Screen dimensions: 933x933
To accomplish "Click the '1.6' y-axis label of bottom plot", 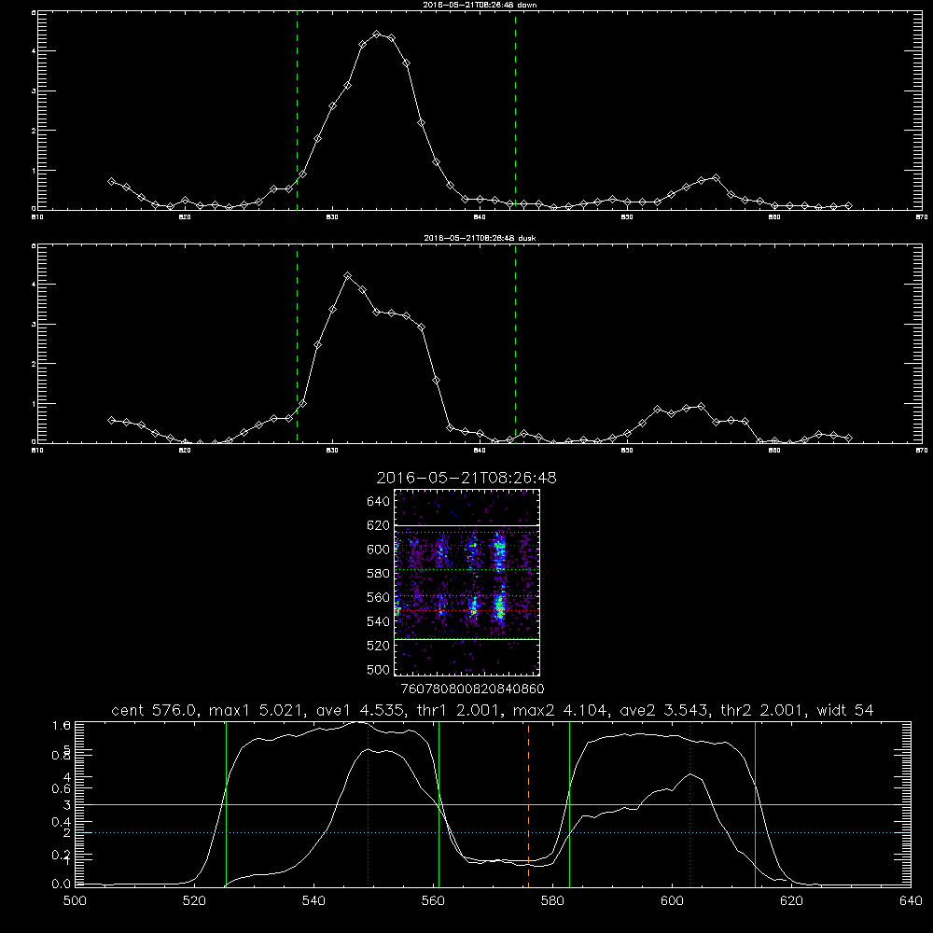I will (x=62, y=725).
